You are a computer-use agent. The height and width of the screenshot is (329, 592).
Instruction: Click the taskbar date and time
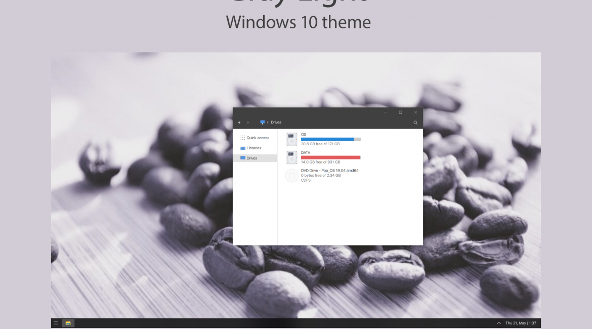[x=521, y=323]
